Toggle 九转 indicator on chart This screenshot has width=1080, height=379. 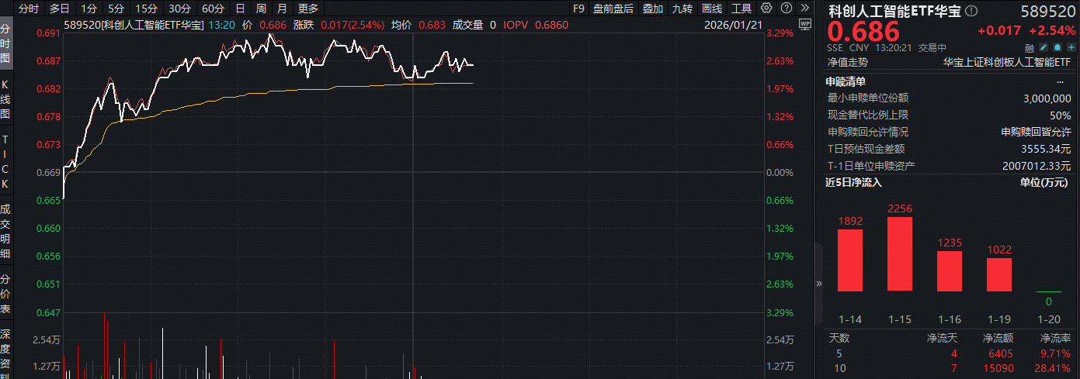[x=682, y=9]
